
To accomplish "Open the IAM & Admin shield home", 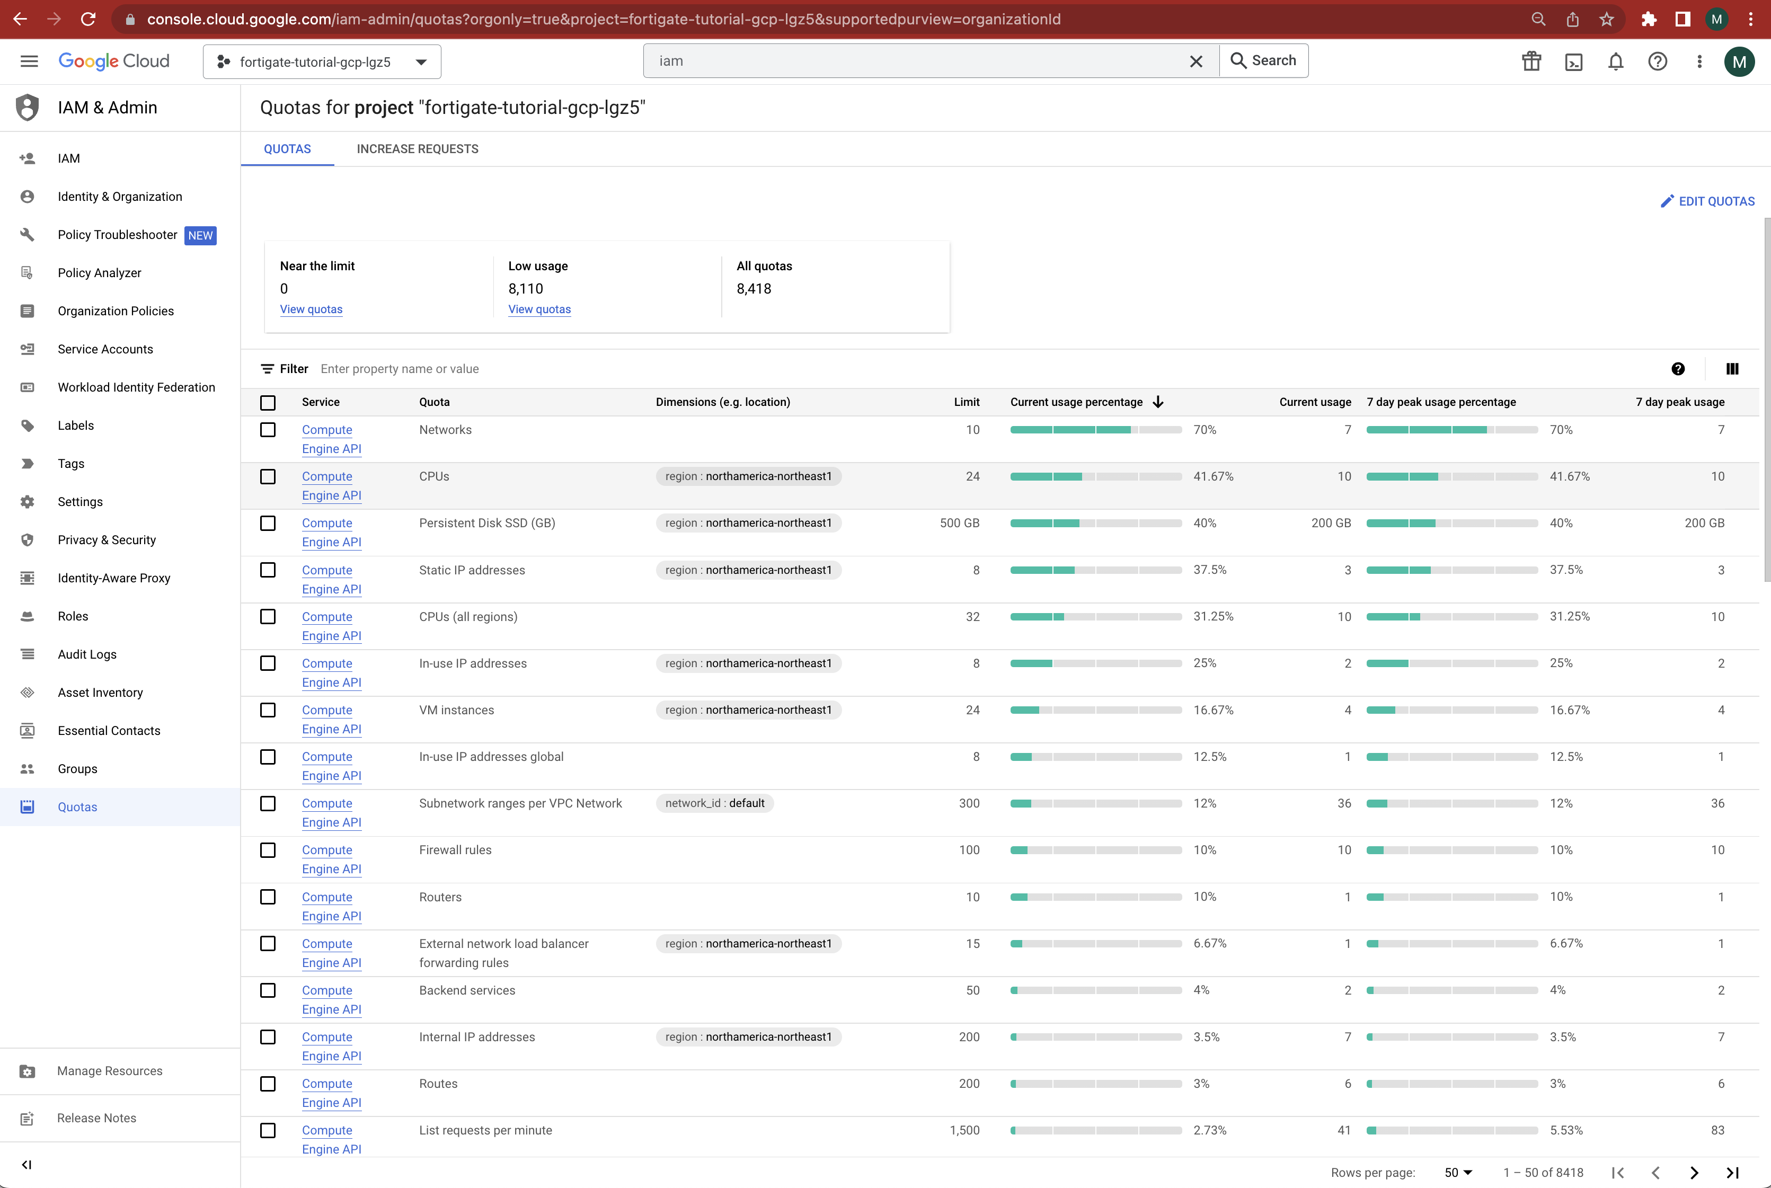I will 27,108.
